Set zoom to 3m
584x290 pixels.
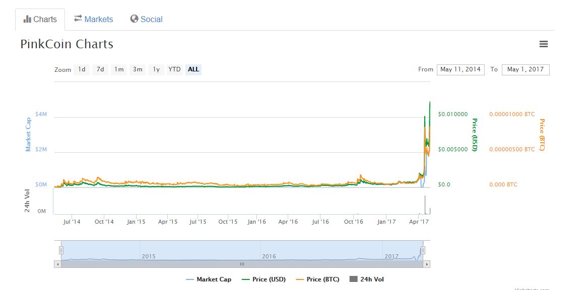138,69
